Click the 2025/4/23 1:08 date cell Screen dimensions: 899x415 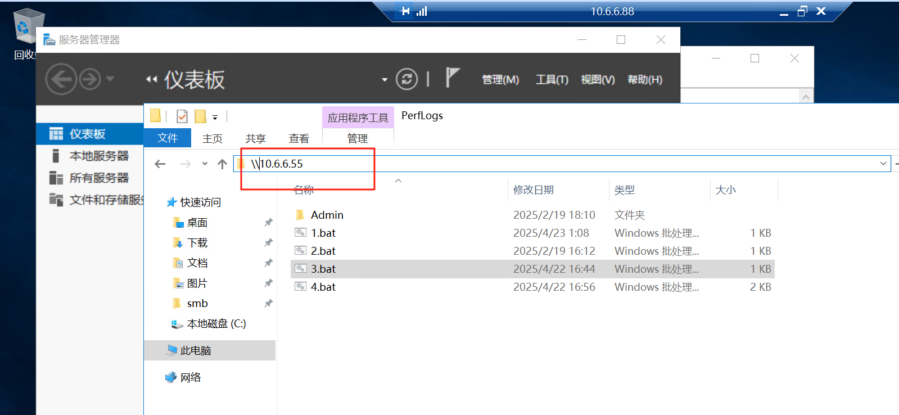(551, 233)
